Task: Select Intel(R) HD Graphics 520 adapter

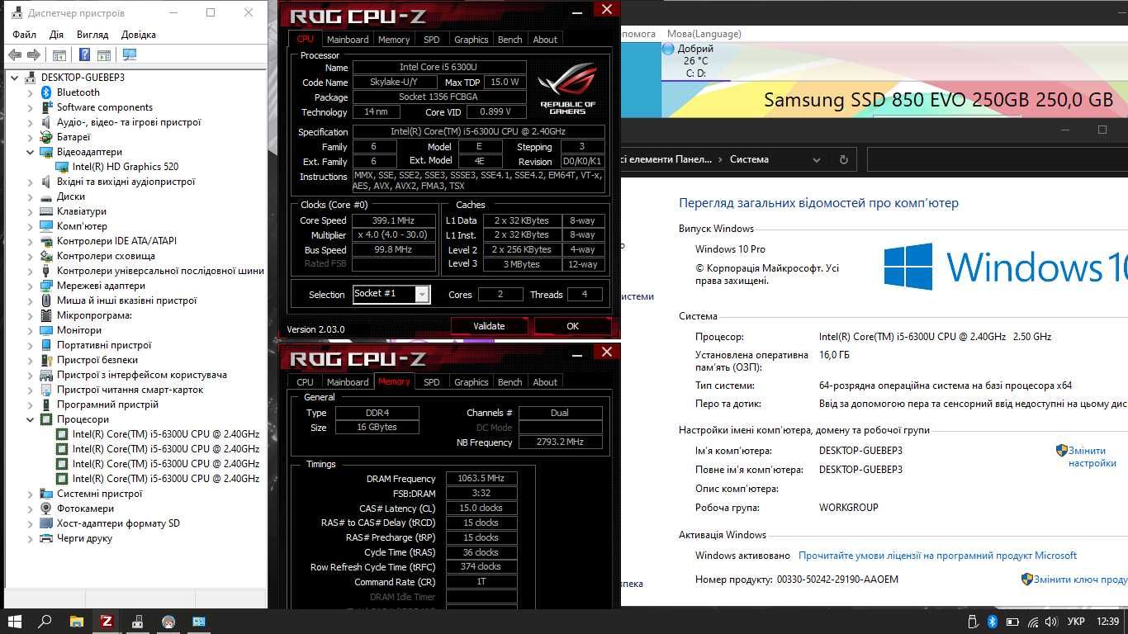Action: coord(125,167)
